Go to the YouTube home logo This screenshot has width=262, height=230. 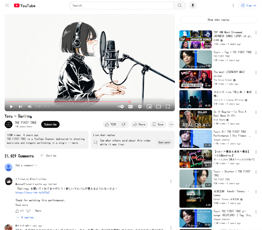point(25,6)
